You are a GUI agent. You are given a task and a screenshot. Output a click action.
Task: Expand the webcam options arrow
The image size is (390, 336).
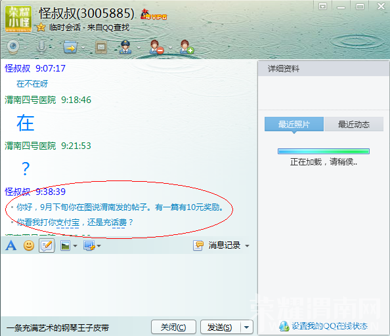pos(26,47)
